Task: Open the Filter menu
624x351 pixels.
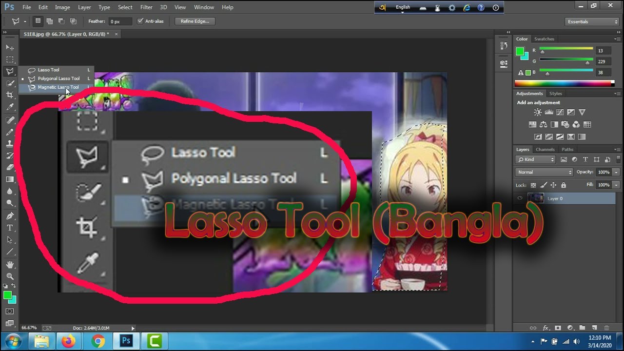Action: 146,7
